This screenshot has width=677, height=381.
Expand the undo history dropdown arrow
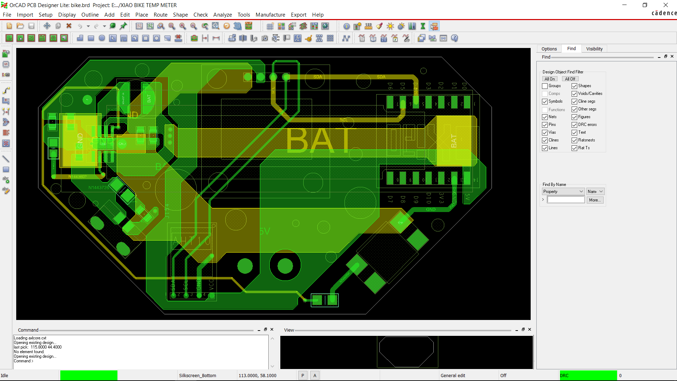(x=88, y=26)
